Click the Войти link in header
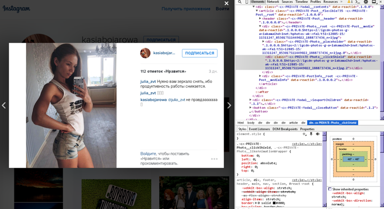This screenshot has height=209, width=384. coord(222,9)
